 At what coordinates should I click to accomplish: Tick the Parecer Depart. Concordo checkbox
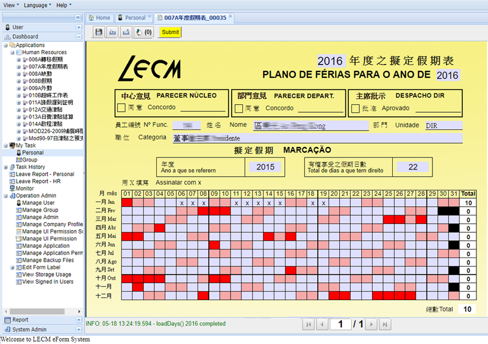(x=239, y=109)
